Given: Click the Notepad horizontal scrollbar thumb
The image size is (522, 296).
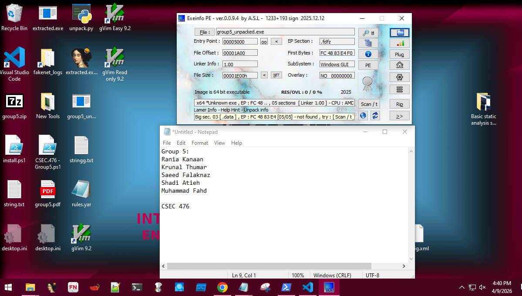Looking at the screenshot, I should 269,266.
